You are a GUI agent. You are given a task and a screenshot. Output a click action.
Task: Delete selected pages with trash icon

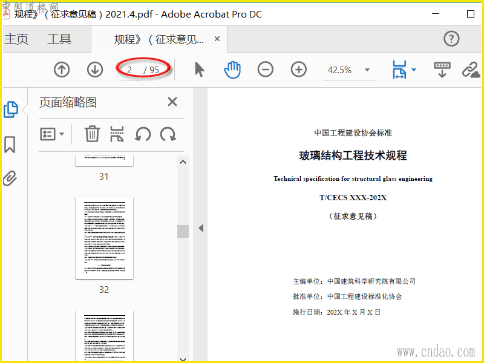(93, 134)
